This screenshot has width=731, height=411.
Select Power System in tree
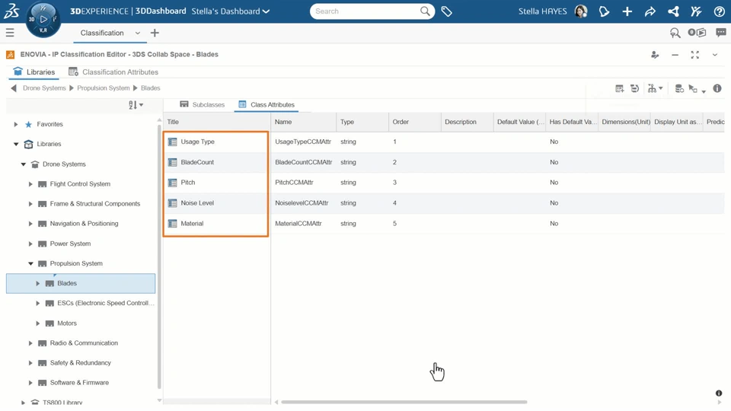click(x=70, y=244)
